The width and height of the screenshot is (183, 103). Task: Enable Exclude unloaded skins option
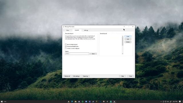66,46
